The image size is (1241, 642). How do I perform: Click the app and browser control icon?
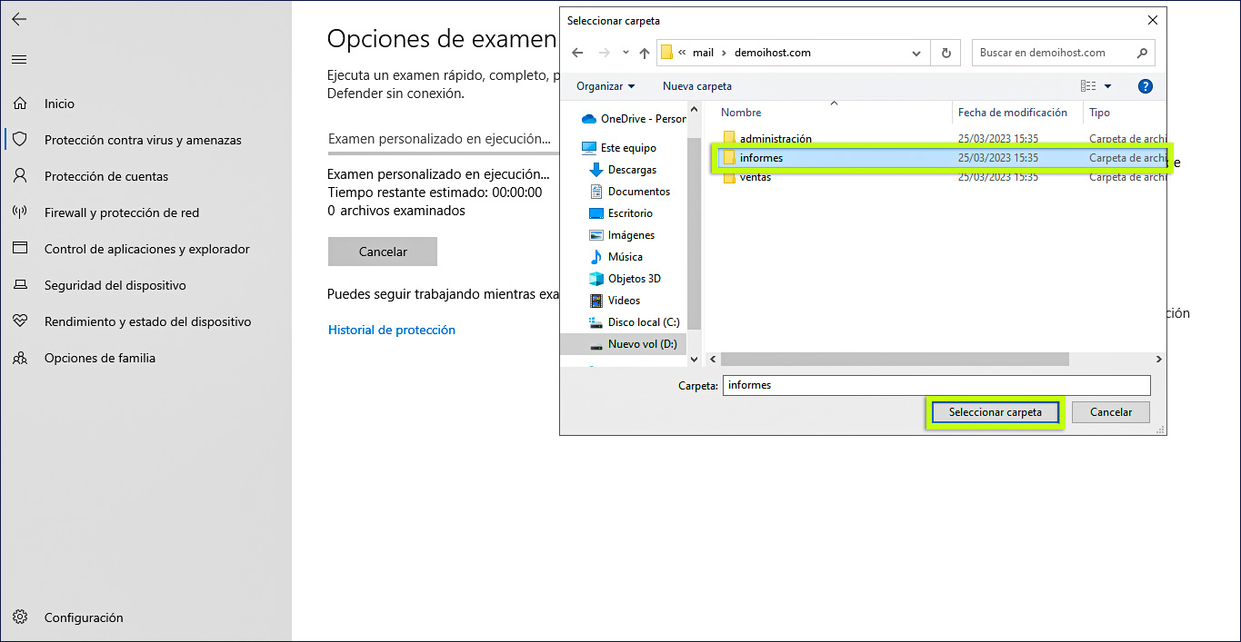point(20,249)
